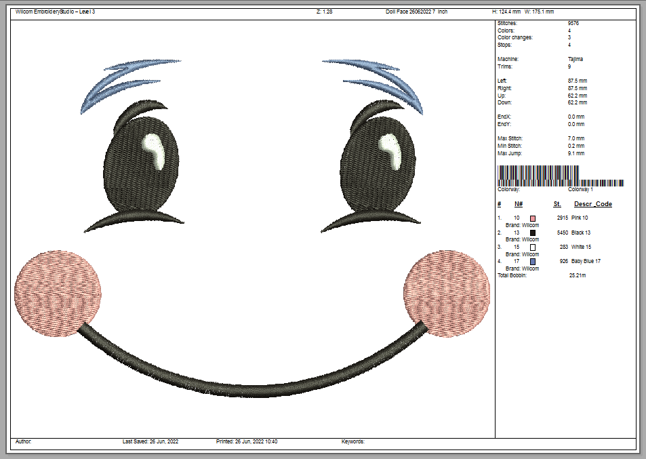Click the Doll Face design name text
The width and height of the screenshot is (646, 459).
click(x=416, y=12)
